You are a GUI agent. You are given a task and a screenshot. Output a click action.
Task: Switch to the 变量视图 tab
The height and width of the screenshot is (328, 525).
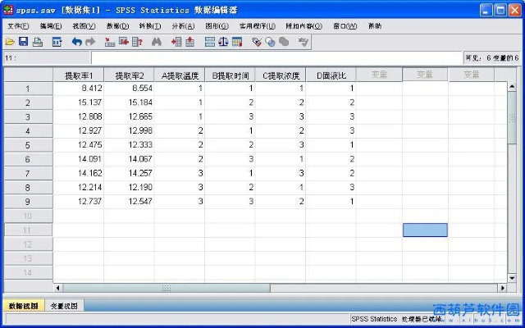pyautogui.click(x=65, y=306)
